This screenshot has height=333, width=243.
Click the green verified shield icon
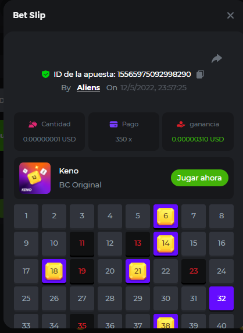45,75
